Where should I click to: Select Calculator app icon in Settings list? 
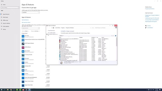[x=23, y=59]
